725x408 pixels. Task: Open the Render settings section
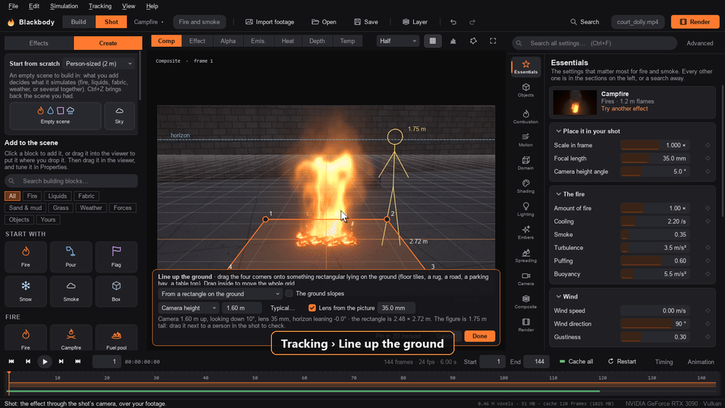click(x=526, y=325)
